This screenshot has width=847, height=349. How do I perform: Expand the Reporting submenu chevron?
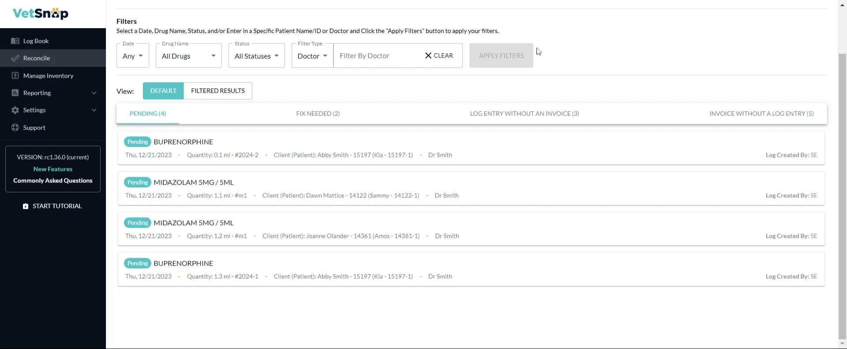94,93
